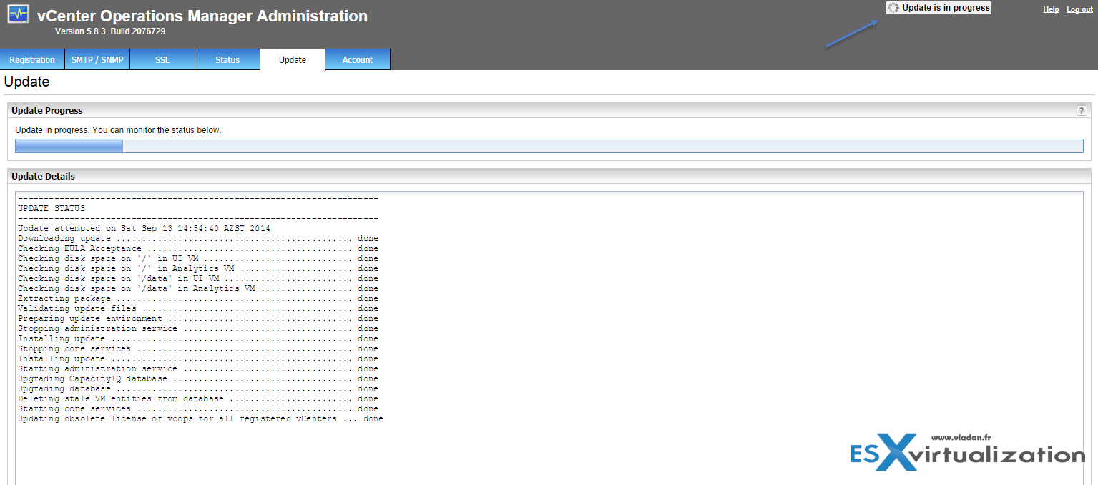Click the 'Validating update files' log line

[x=198, y=308]
